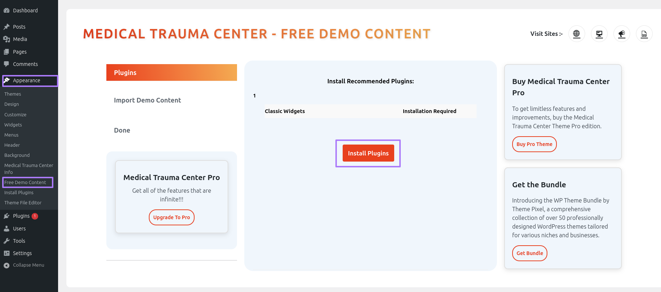Click Buy Pro Theme button
Viewport: 661px width, 292px height.
534,144
